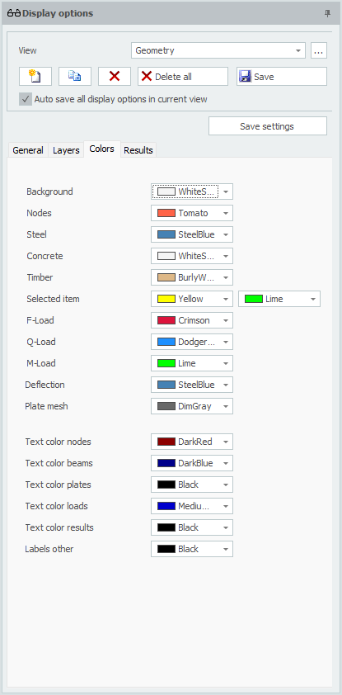
Task: Expand Text color plates dropdown arrow
Action: [226, 485]
